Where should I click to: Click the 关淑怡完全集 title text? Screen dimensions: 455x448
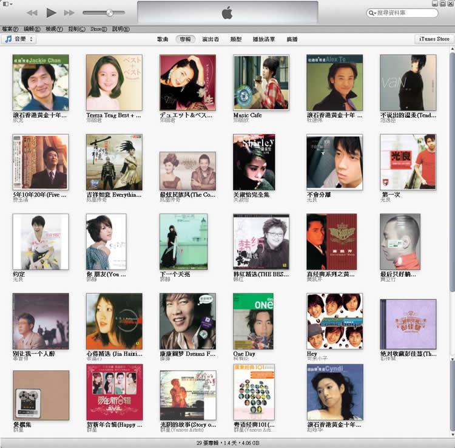point(251,194)
